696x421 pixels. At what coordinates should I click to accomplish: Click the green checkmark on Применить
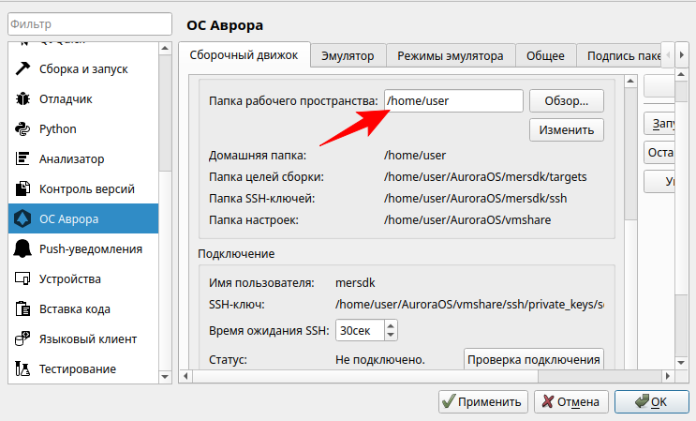pos(449,401)
